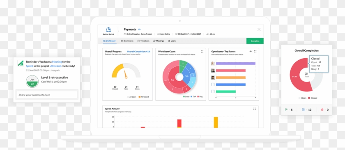Screen dimensions: 345x150
Task: Click the first user avatar next to purple bar
Action: 213,64
